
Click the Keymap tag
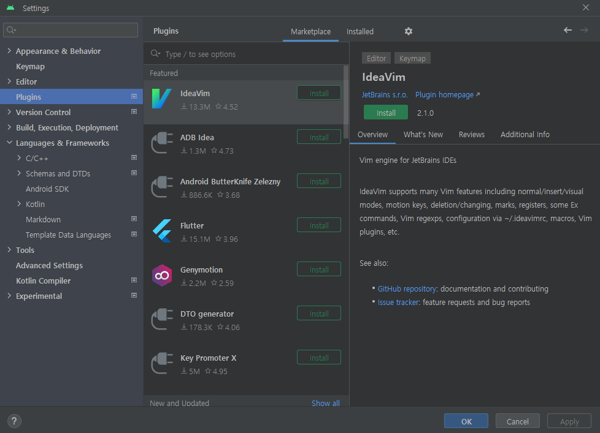tap(412, 58)
